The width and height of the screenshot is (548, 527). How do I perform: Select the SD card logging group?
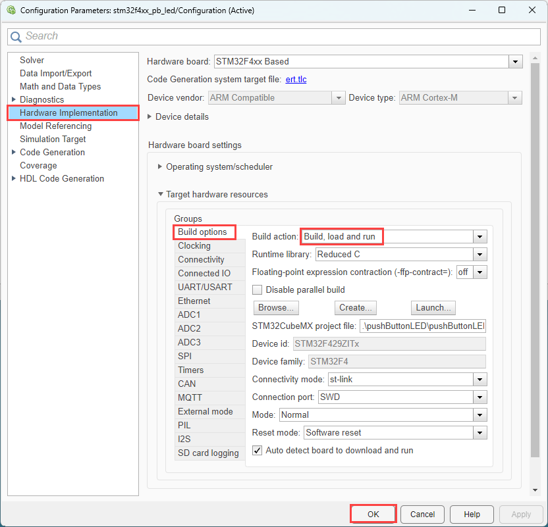(x=209, y=453)
